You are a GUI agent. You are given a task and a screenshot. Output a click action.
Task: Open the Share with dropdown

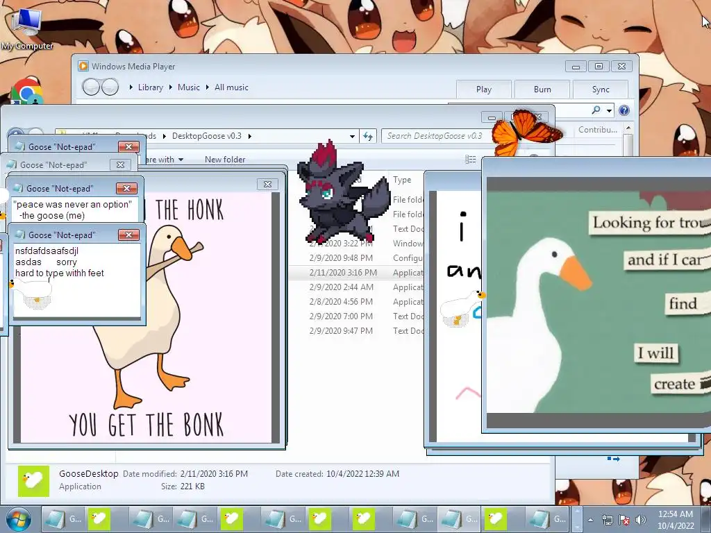(162, 160)
